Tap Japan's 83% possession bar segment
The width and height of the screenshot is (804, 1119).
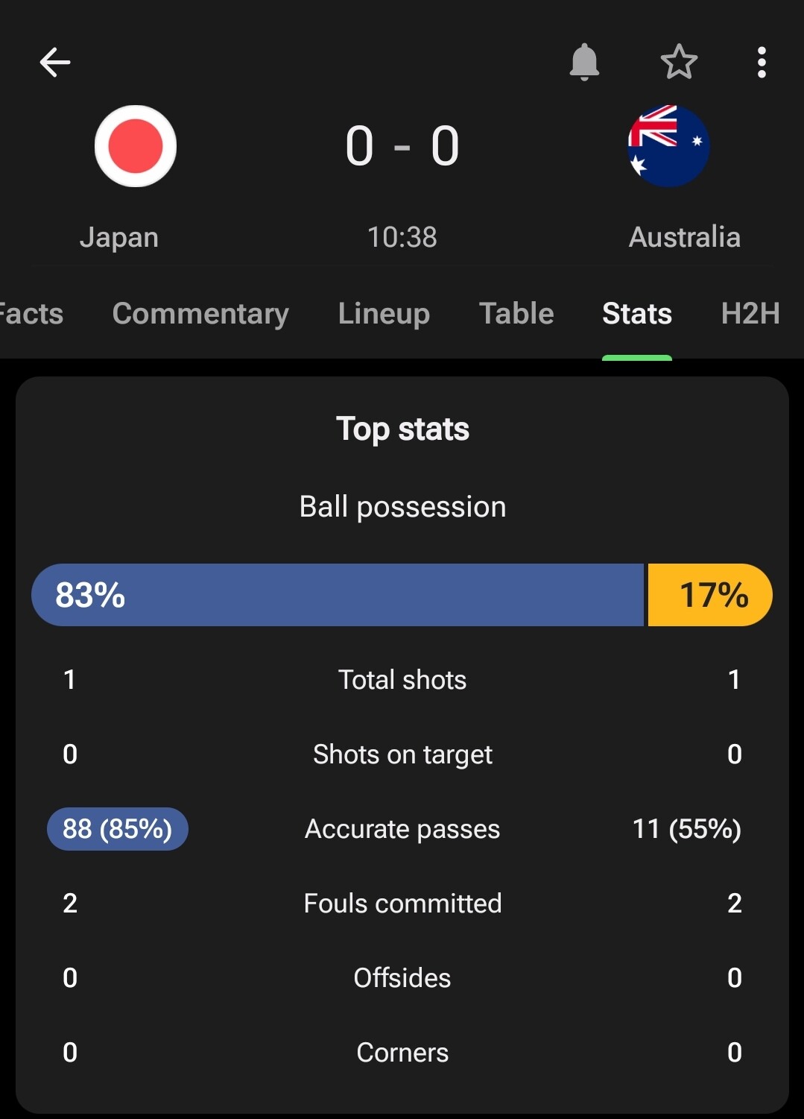pos(338,595)
